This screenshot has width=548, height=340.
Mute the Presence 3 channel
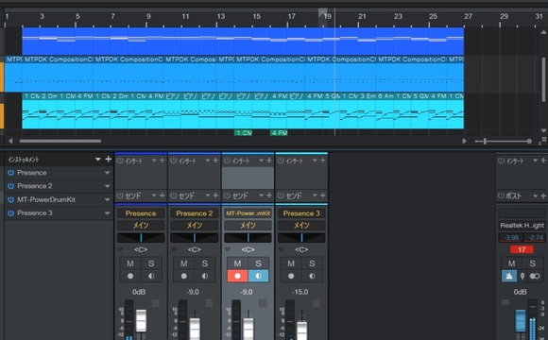click(291, 263)
